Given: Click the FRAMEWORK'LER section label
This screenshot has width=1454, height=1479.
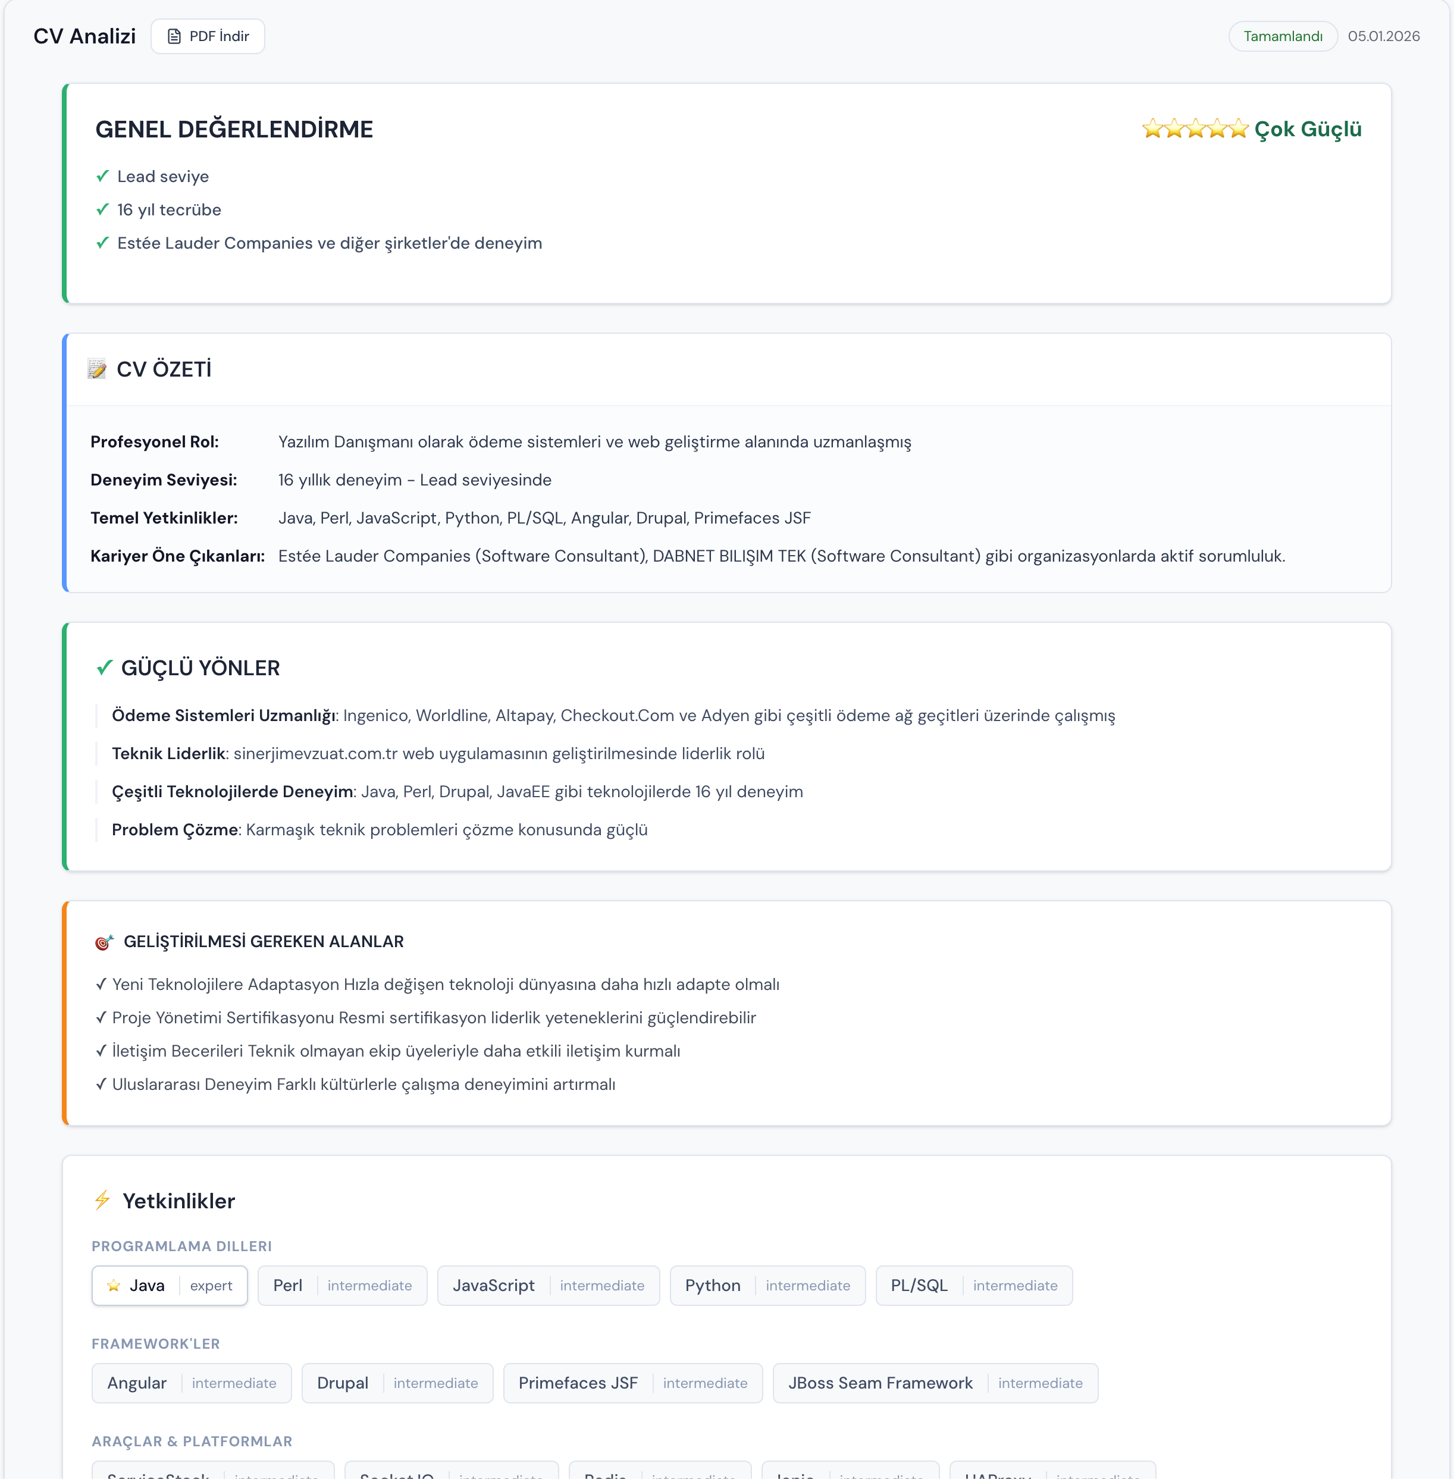Looking at the screenshot, I should coord(156,1344).
